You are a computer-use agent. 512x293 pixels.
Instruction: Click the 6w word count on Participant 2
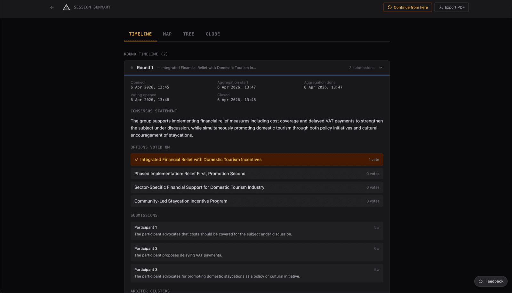[377, 249]
